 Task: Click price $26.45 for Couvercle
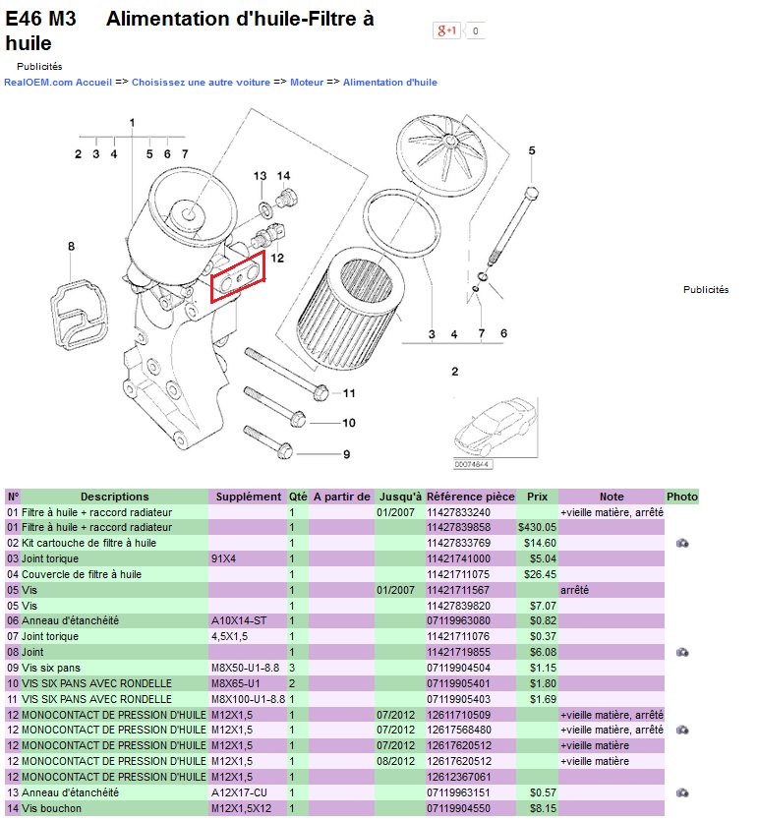pyautogui.click(x=540, y=574)
